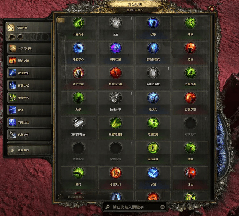Focus the keyword search input field
This screenshot has height=216, width=239.
pyautogui.click(x=134, y=207)
